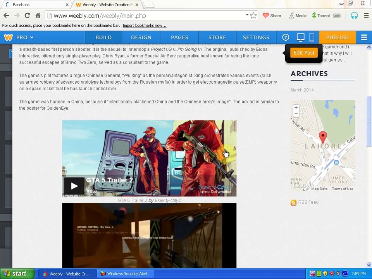
Task: Zoom out on the Lahore map
Action: click(296, 114)
